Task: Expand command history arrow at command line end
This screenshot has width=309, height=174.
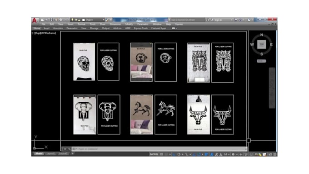Action: pos(246,149)
